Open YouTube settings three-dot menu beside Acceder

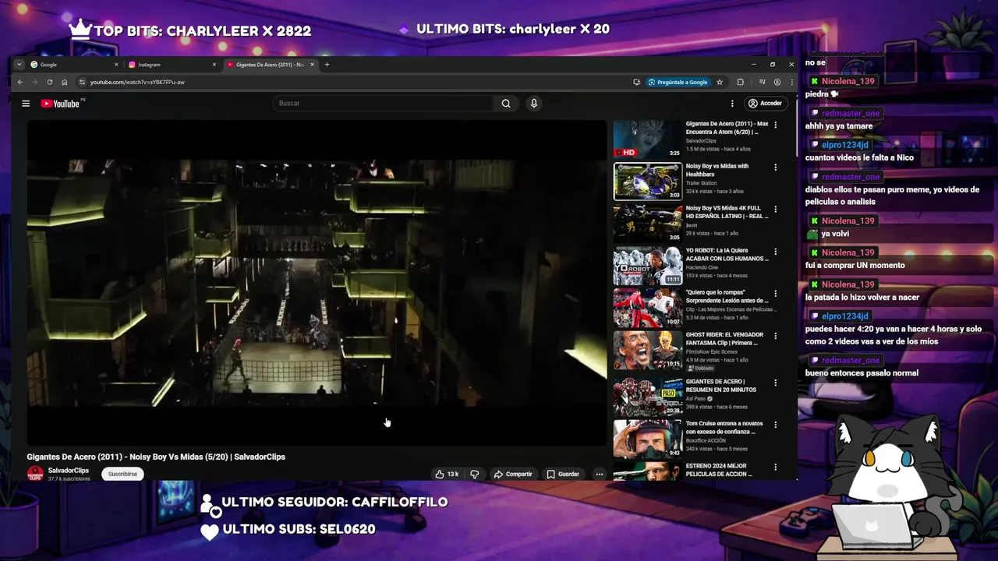click(732, 104)
